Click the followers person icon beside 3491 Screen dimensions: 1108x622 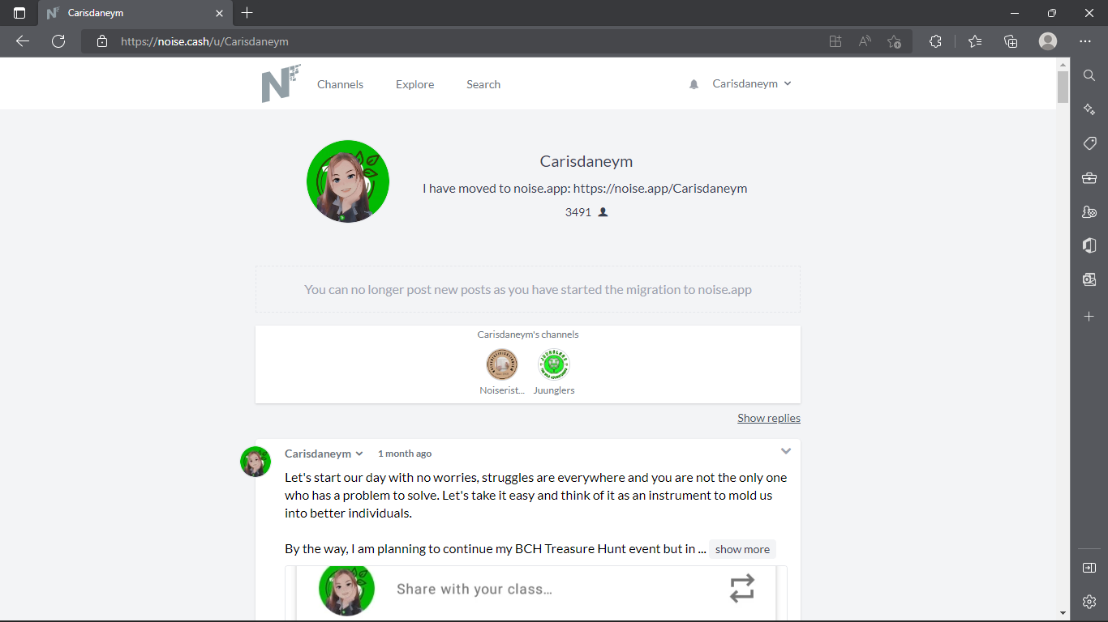[x=603, y=212]
